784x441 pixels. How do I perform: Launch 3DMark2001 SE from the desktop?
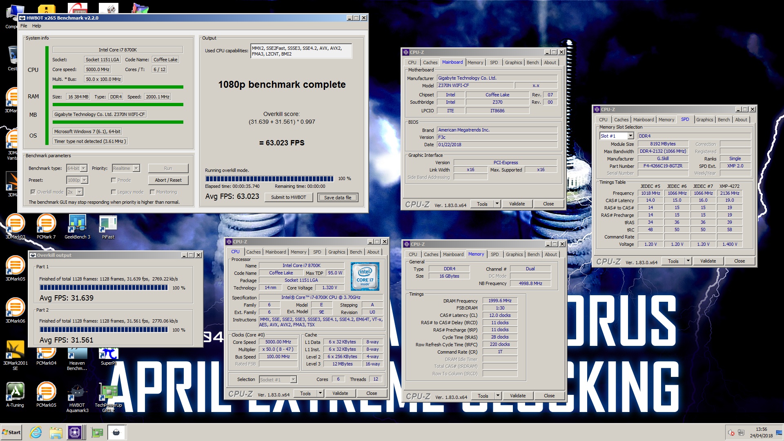tap(16, 355)
